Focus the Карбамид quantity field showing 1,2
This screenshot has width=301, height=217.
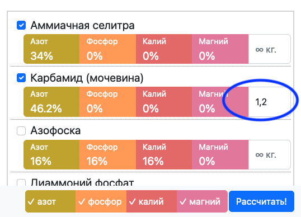click(270, 102)
